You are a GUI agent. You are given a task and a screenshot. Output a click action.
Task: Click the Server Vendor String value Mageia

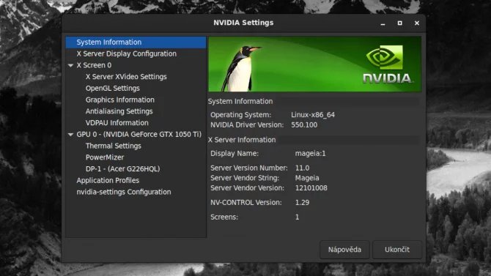[x=307, y=178]
